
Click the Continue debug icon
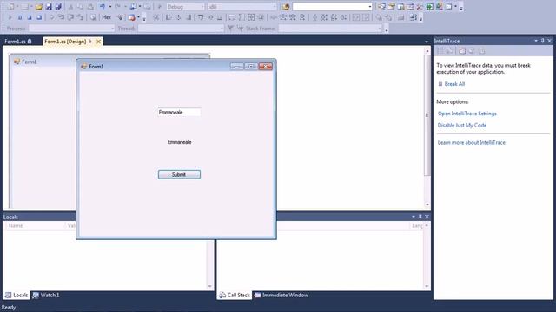coord(10,17)
